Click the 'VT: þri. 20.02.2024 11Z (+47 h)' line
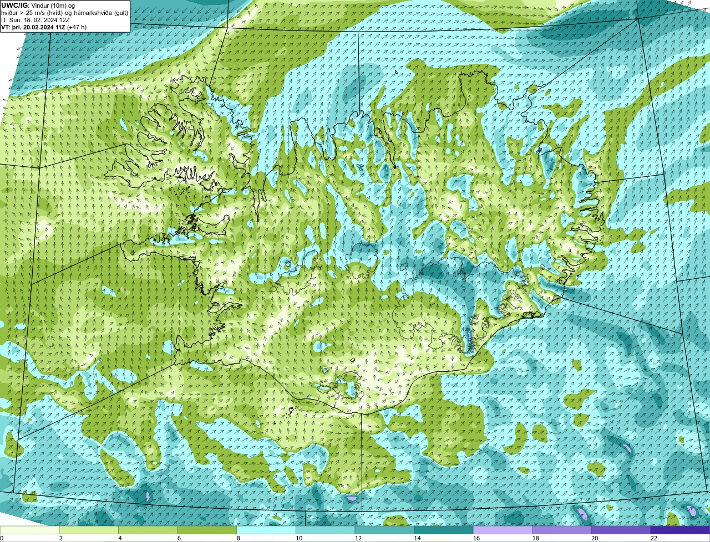 pyautogui.click(x=44, y=27)
